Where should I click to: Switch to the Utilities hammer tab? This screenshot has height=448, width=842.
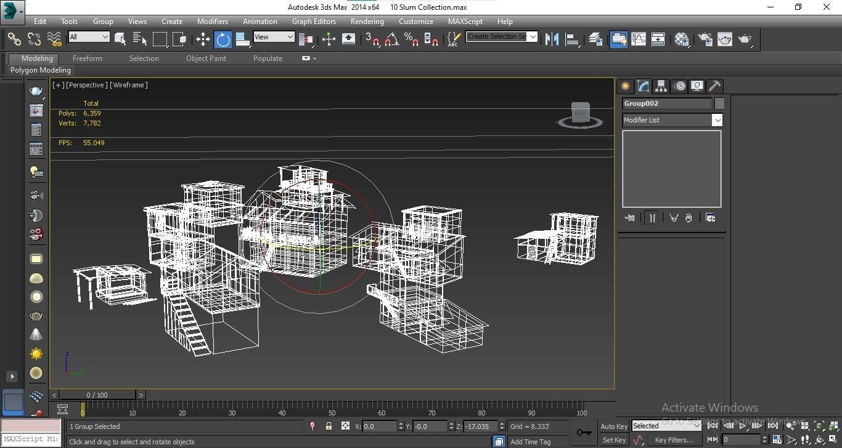coord(715,86)
